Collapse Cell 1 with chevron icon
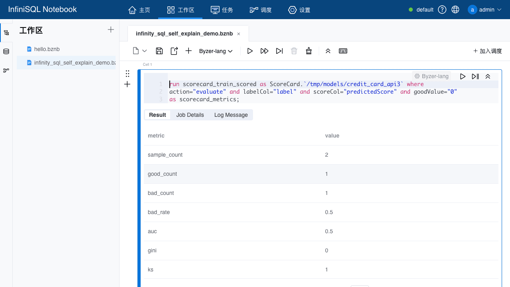Image resolution: width=510 pixels, height=287 pixels. click(488, 77)
